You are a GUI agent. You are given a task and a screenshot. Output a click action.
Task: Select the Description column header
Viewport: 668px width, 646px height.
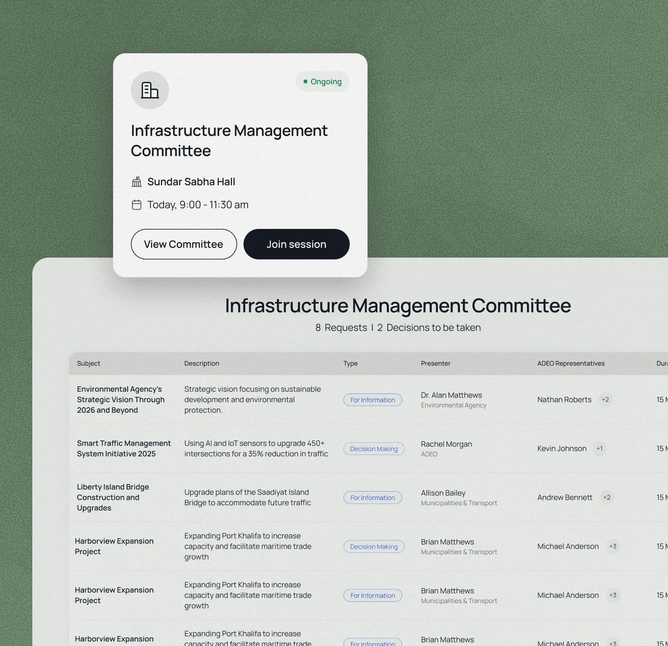coord(201,364)
